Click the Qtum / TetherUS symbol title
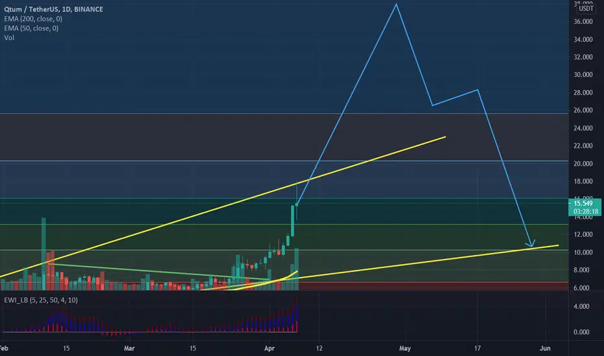Image resolution: width=604 pixels, height=356 pixels. tap(54, 9)
